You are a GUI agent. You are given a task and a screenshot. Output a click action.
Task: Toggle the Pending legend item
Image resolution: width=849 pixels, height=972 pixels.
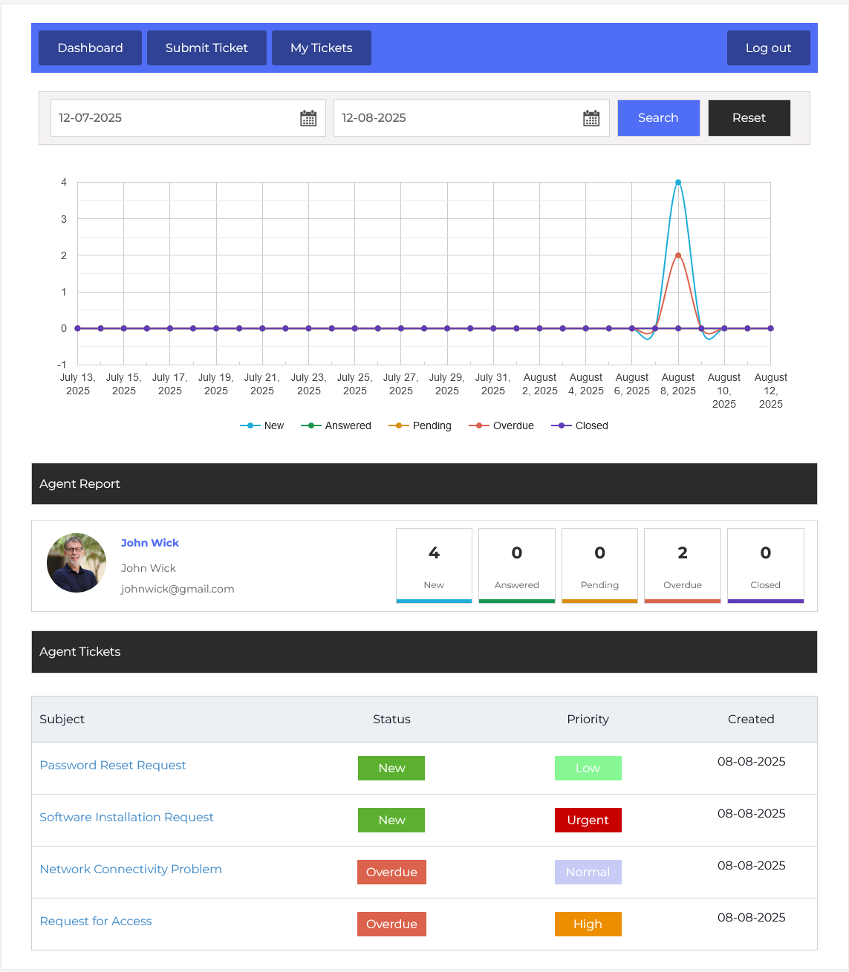tap(420, 425)
